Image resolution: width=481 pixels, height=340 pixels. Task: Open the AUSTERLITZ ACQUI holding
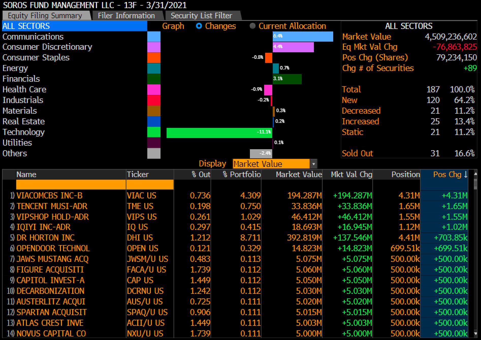pos(51,302)
